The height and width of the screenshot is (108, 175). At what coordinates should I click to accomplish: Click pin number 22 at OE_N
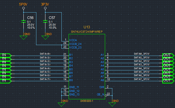pos(108,94)
